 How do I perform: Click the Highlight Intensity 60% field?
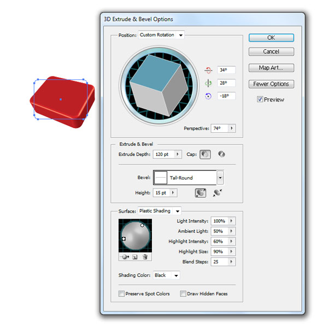coord(219,242)
